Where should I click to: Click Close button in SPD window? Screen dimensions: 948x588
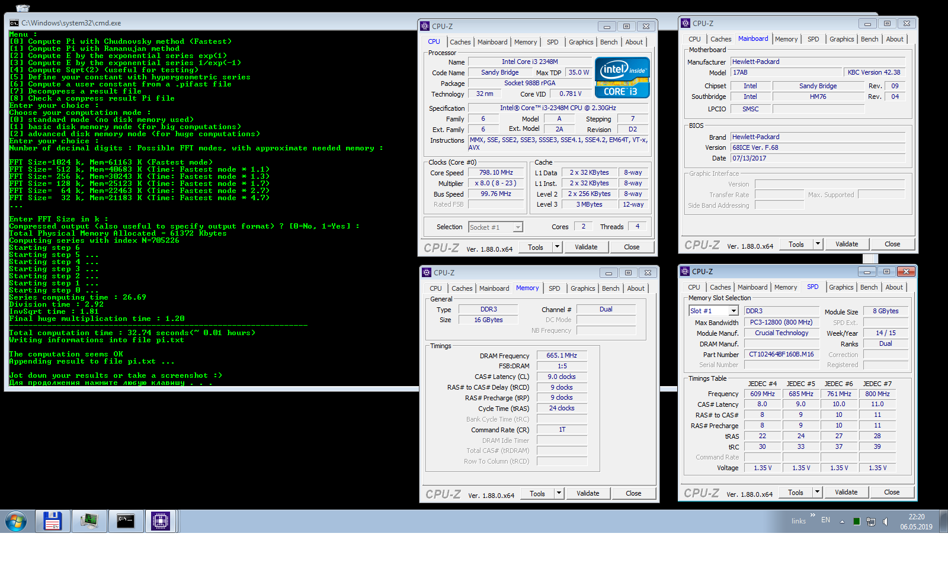click(892, 492)
